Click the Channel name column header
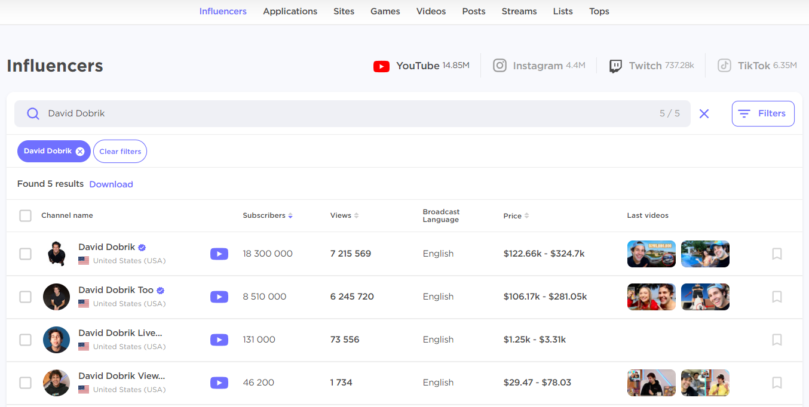This screenshot has width=809, height=407. coord(67,215)
